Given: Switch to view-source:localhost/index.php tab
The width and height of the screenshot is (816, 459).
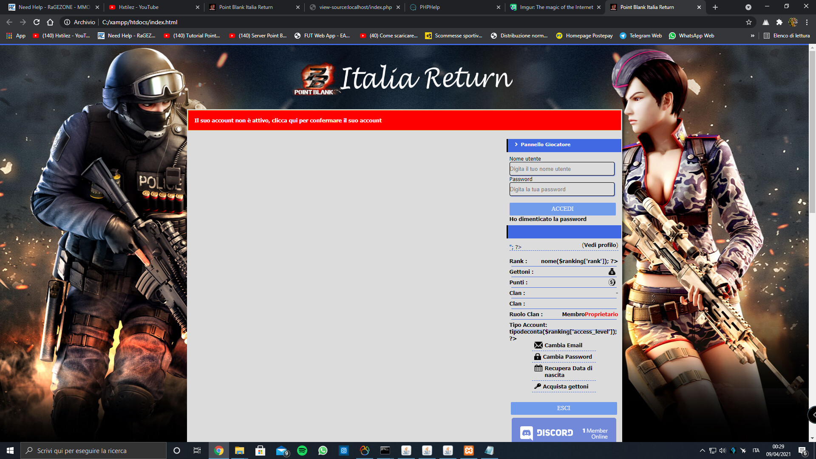Looking at the screenshot, I should click(355, 7).
